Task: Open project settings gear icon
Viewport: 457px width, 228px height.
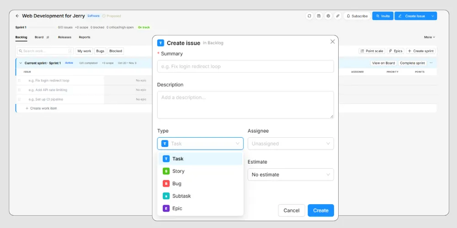Action: tap(328, 16)
